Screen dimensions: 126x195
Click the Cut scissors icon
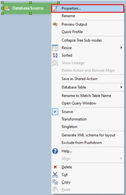point(55,175)
